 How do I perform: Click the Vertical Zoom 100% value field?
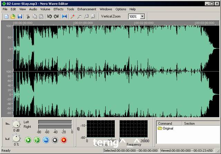coord(134,17)
